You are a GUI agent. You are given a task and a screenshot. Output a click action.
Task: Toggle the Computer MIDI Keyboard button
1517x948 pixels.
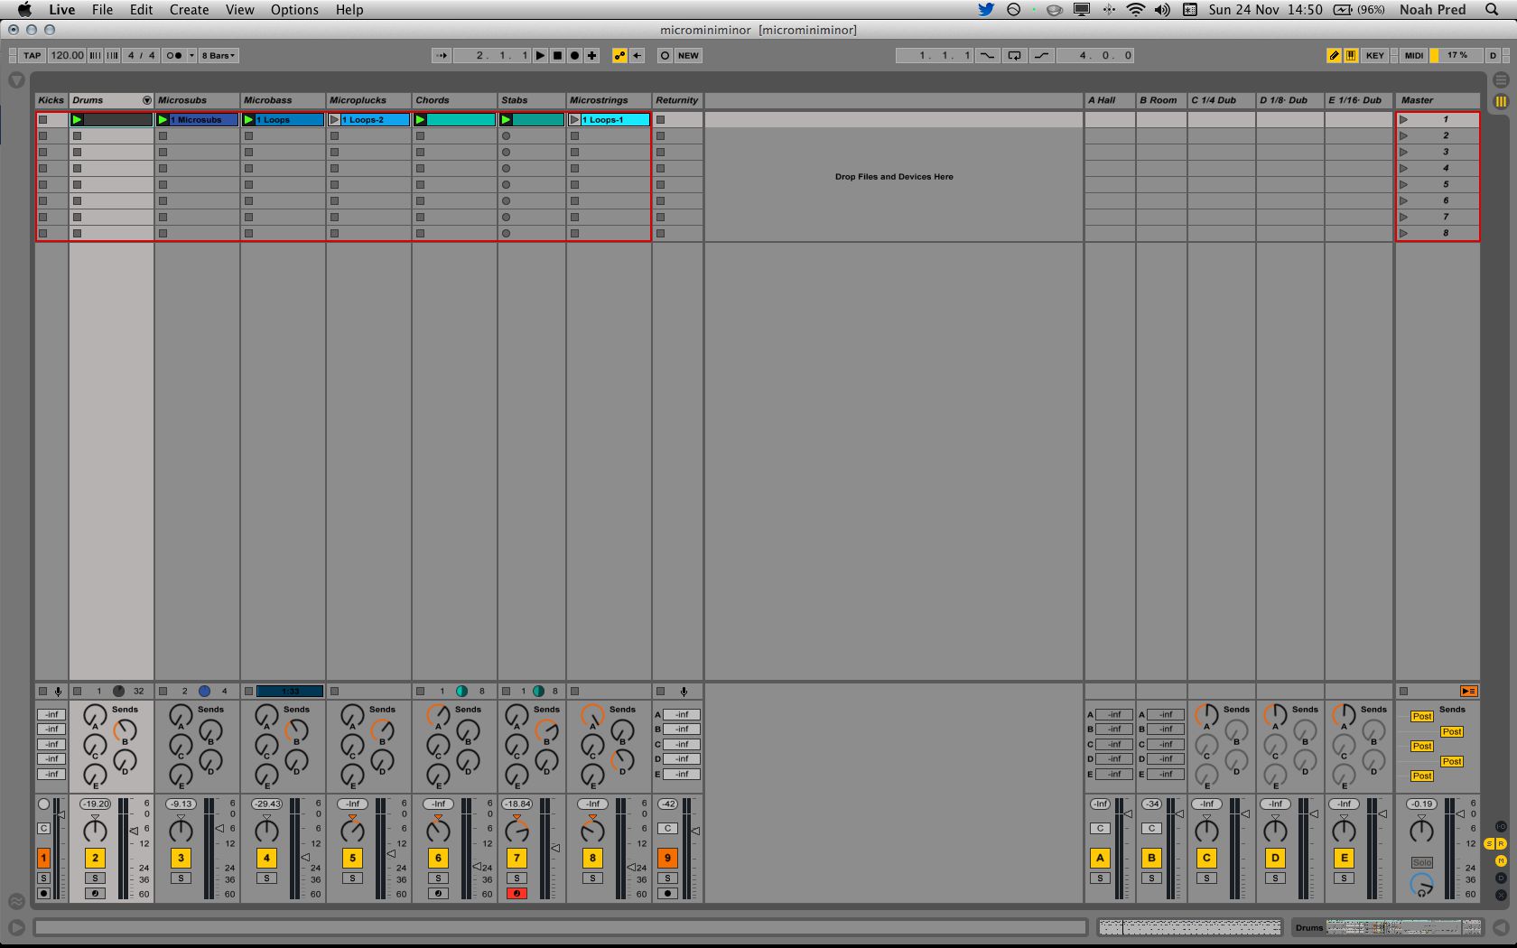point(1351,55)
